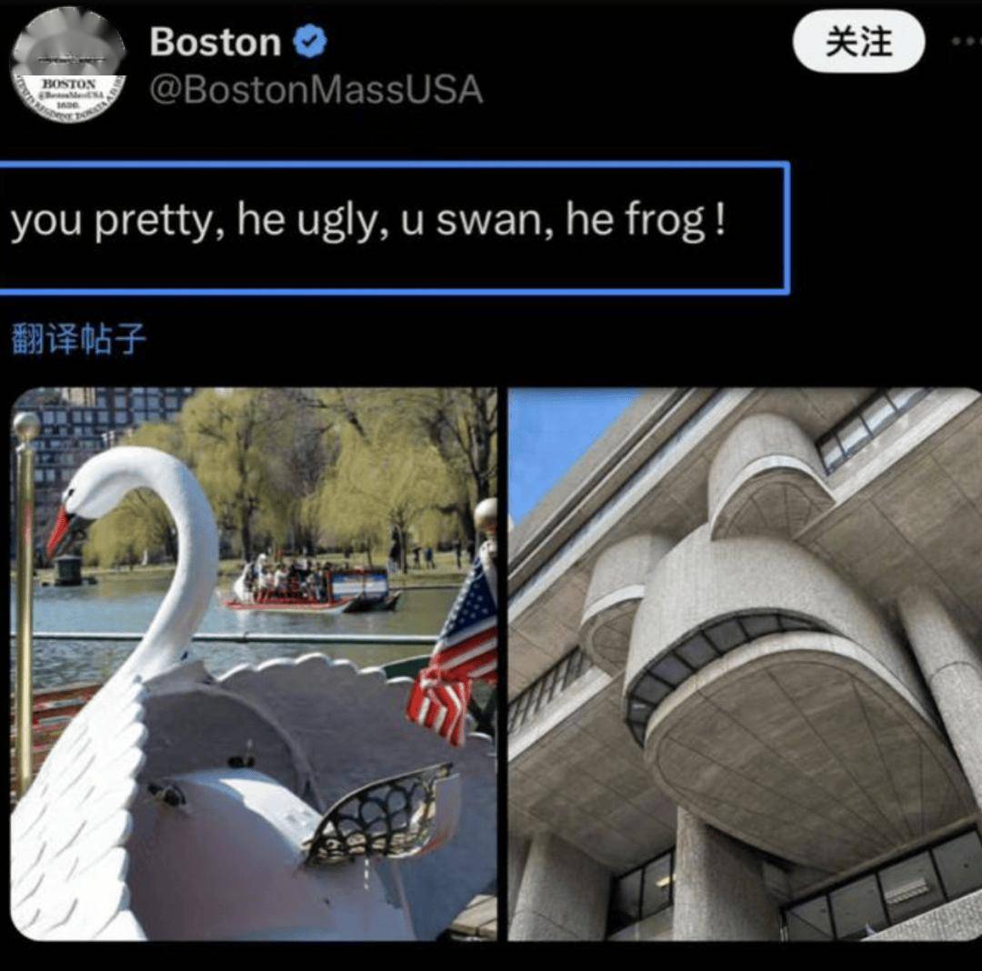Click the distant swan boat carrying passengers
The height and width of the screenshot is (971, 982).
[313, 586]
